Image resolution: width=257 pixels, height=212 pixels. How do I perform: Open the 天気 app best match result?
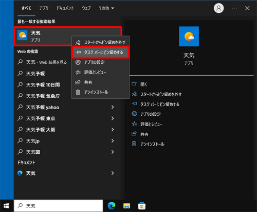[x=68, y=36]
